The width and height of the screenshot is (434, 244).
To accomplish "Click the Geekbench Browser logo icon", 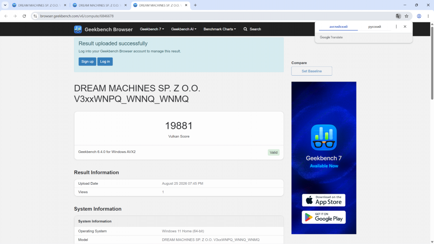I will (78, 29).
